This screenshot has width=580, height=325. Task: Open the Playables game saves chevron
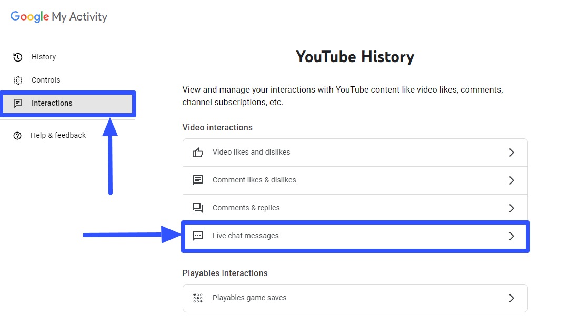pos(511,298)
